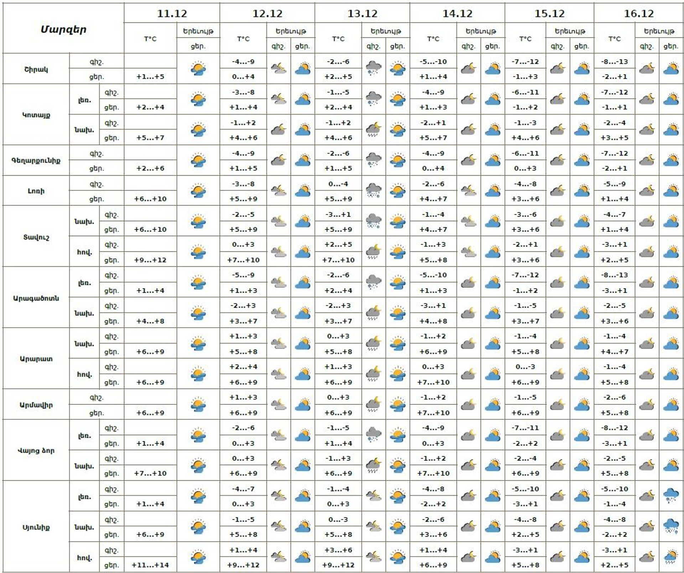Image resolution: width=684 pixels, height=573 pixels.
Task: Click Armavir's 13.12 night rain icon
Action: pos(373,405)
